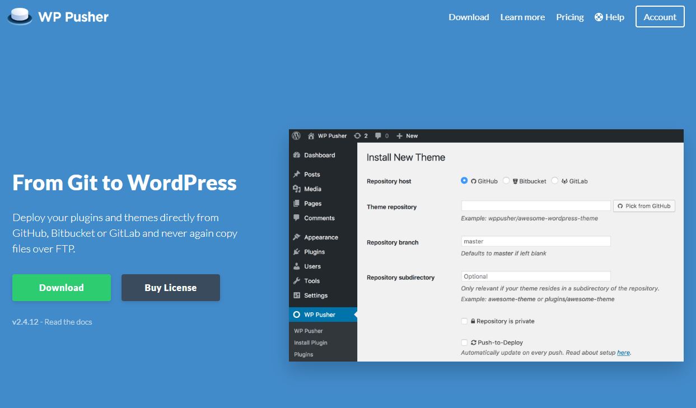Click the Appearance brush icon in sidebar
Image resolution: width=696 pixels, height=408 pixels.
point(297,237)
